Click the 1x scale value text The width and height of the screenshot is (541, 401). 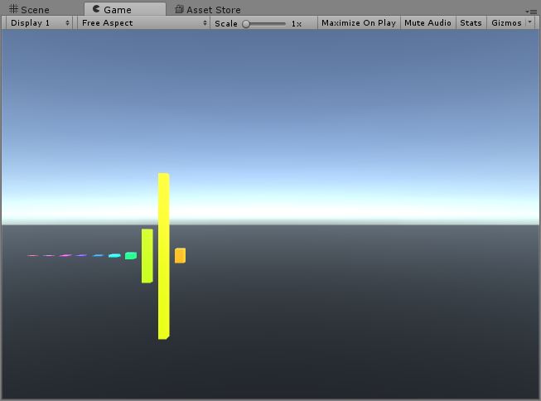(297, 24)
